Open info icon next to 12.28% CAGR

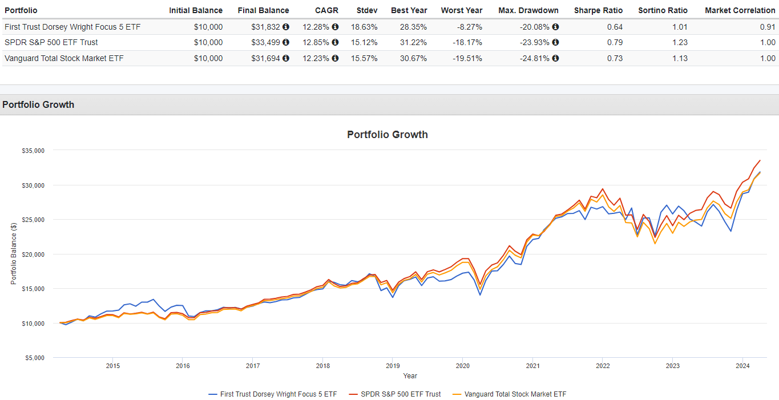[335, 27]
